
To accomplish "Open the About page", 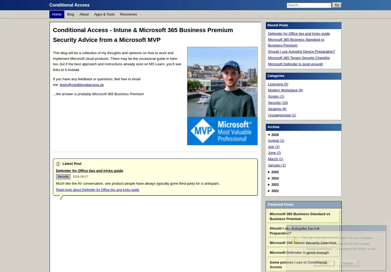I will [x=84, y=14].
